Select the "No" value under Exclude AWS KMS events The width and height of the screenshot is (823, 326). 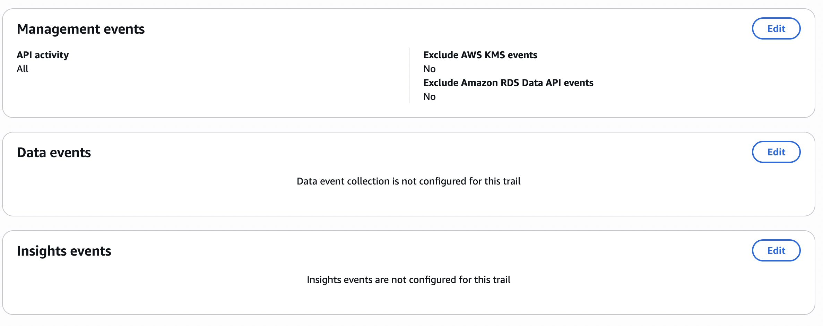click(429, 69)
